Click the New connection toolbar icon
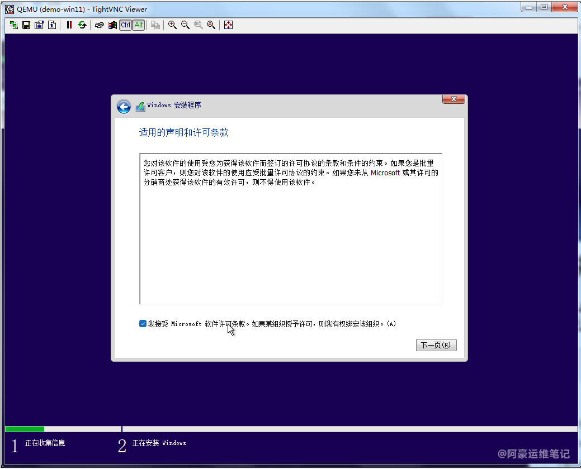The height and width of the screenshot is (469, 581). [x=13, y=25]
